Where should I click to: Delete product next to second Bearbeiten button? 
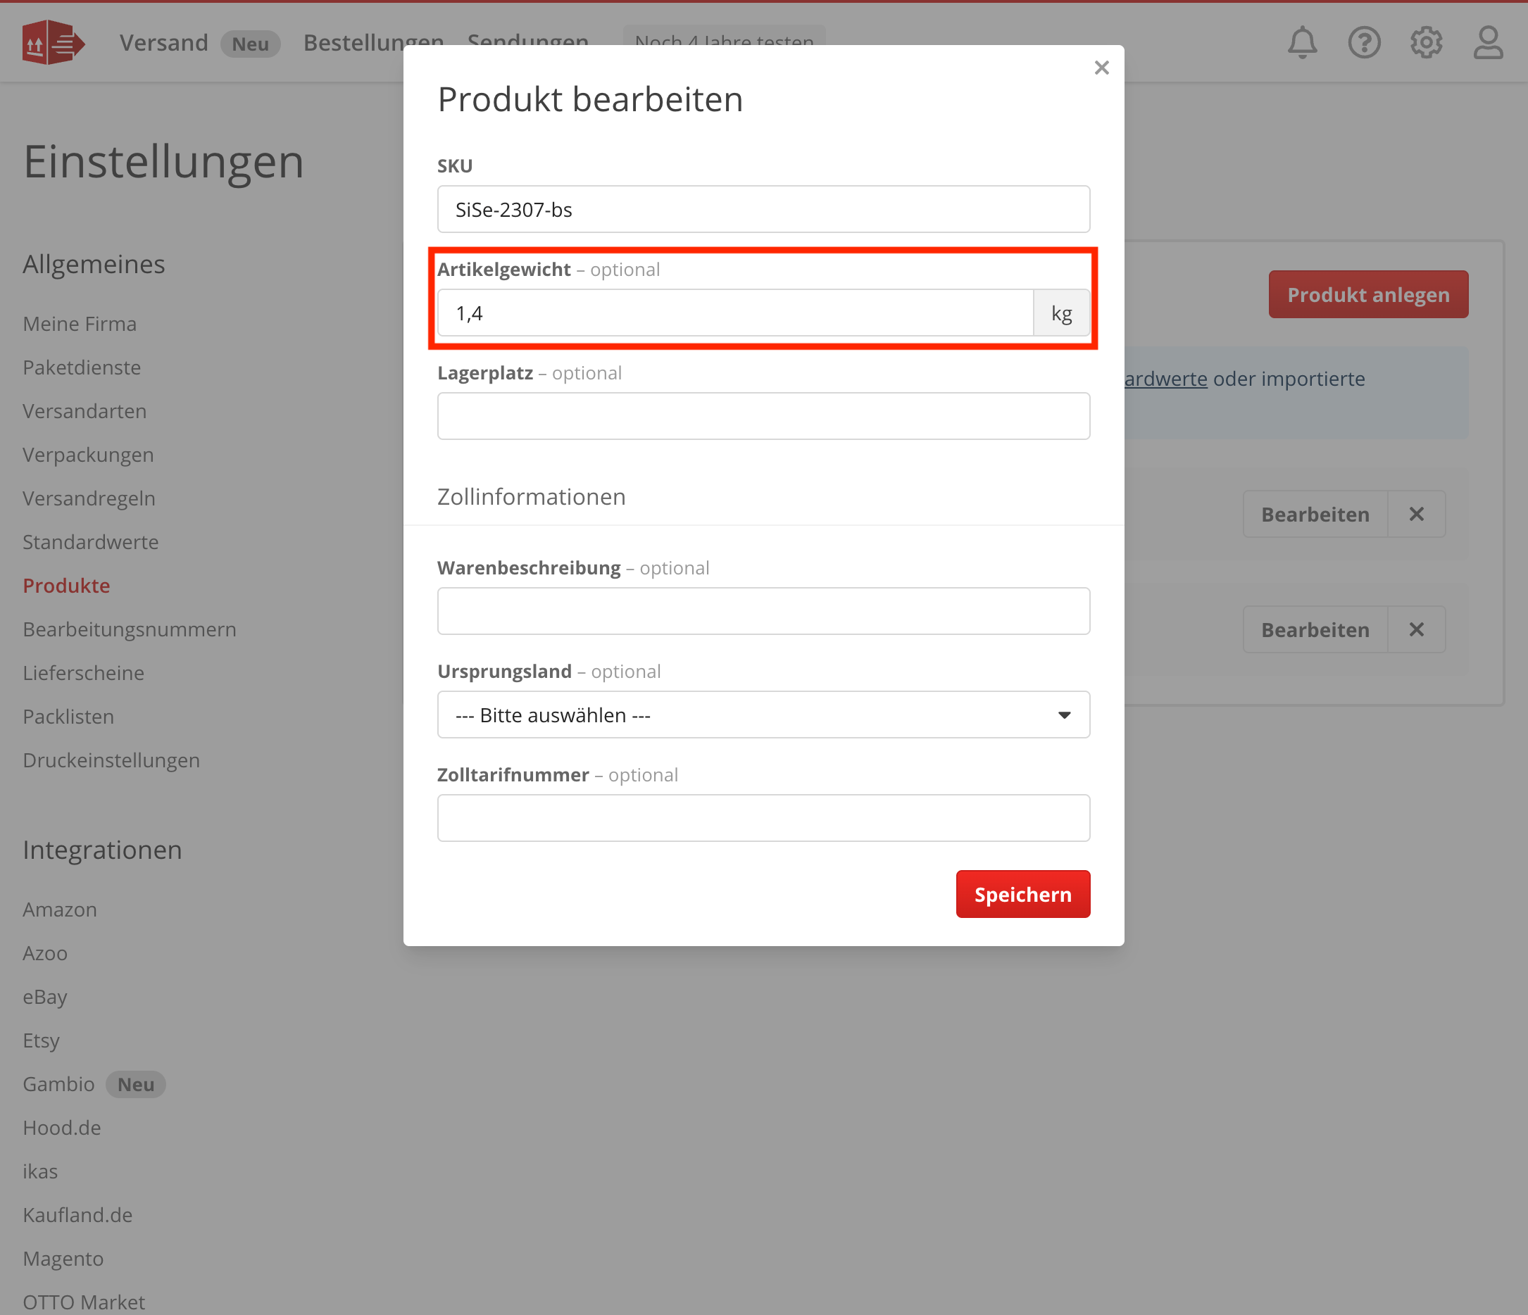pyautogui.click(x=1416, y=630)
